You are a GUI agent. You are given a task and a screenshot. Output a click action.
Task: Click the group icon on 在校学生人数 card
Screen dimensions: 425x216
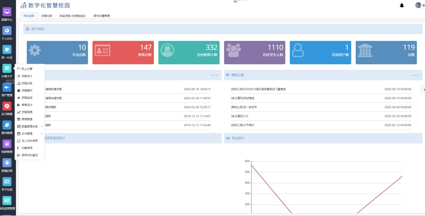pos(234,50)
